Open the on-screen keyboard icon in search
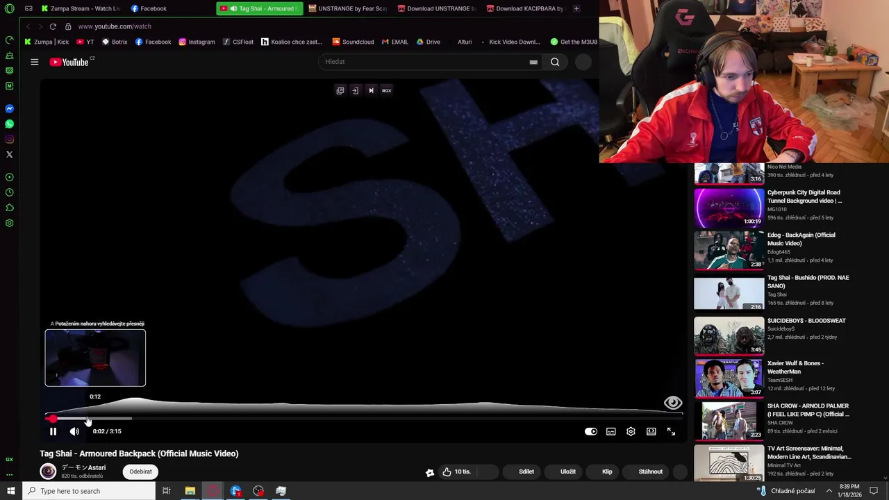Image resolution: width=889 pixels, height=500 pixels. (x=533, y=62)
